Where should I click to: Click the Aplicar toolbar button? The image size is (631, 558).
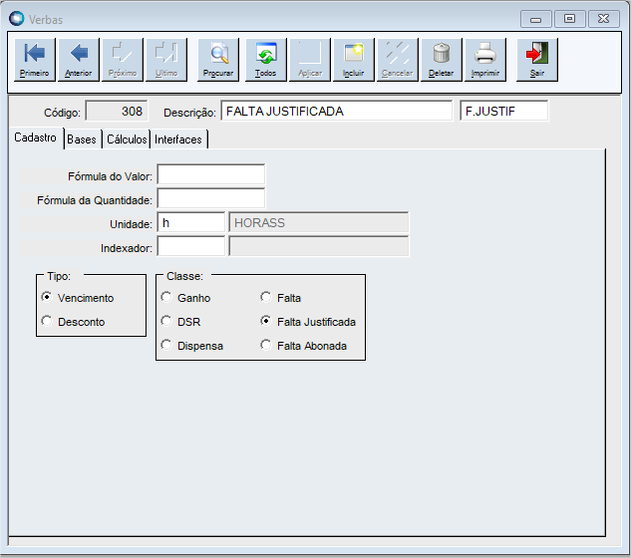[x=310, y=60]
